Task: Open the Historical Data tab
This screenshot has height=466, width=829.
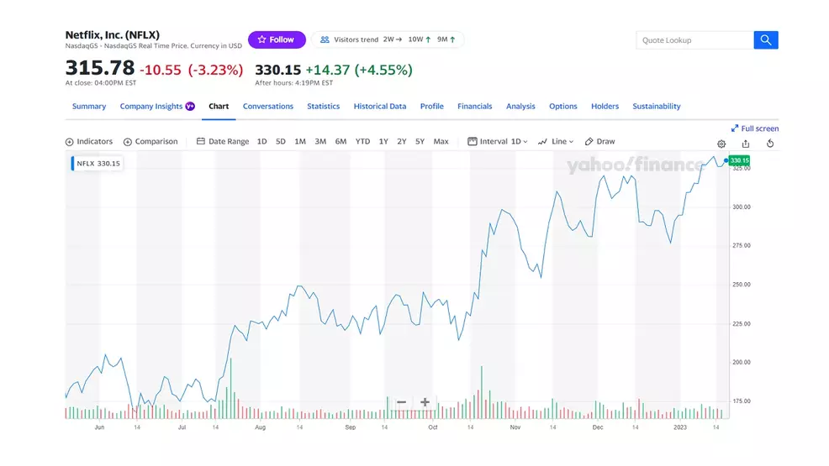Action: (380, 107)
